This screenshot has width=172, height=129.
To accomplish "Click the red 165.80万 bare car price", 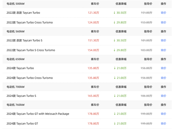I will (x=93, y=96).
